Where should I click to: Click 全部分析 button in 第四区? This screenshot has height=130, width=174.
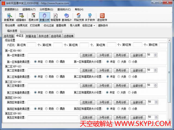[x=138, y=102]
